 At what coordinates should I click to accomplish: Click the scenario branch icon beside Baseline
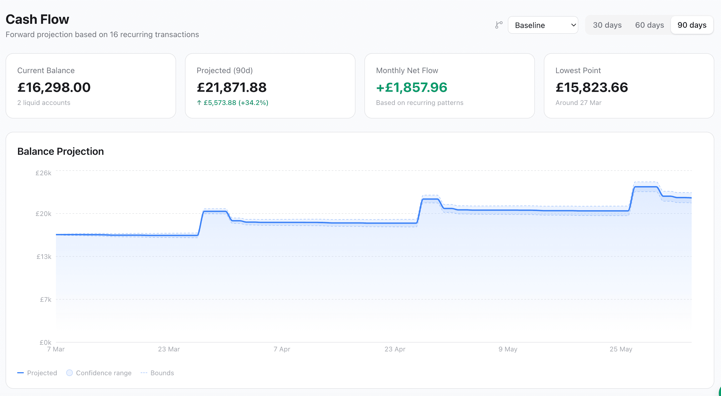pyautogui.click(x=498, y=25)
